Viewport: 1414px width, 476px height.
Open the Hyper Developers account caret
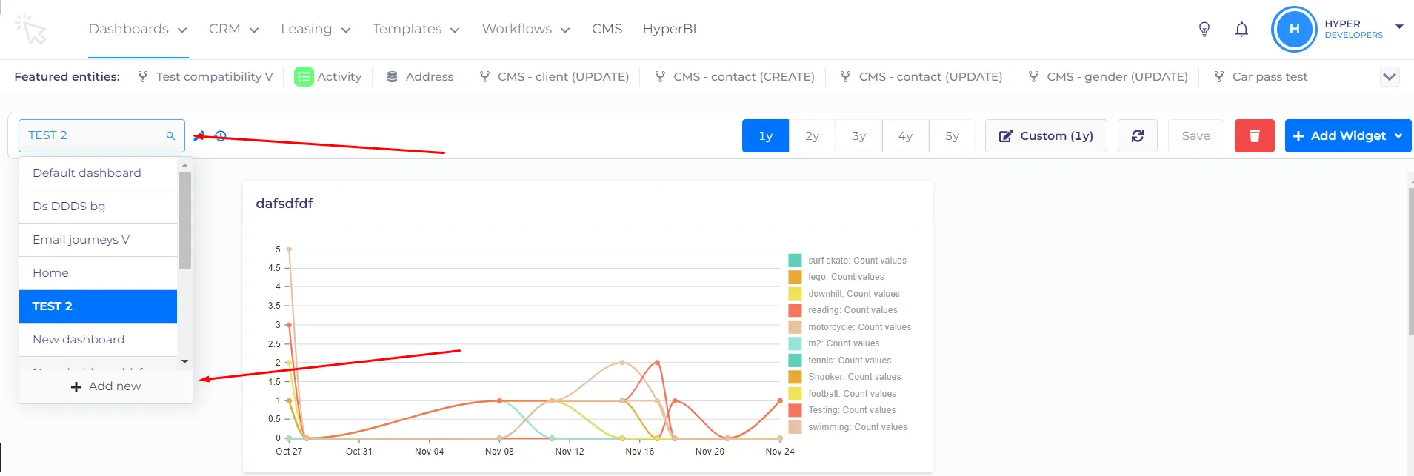pos(1399,27)
